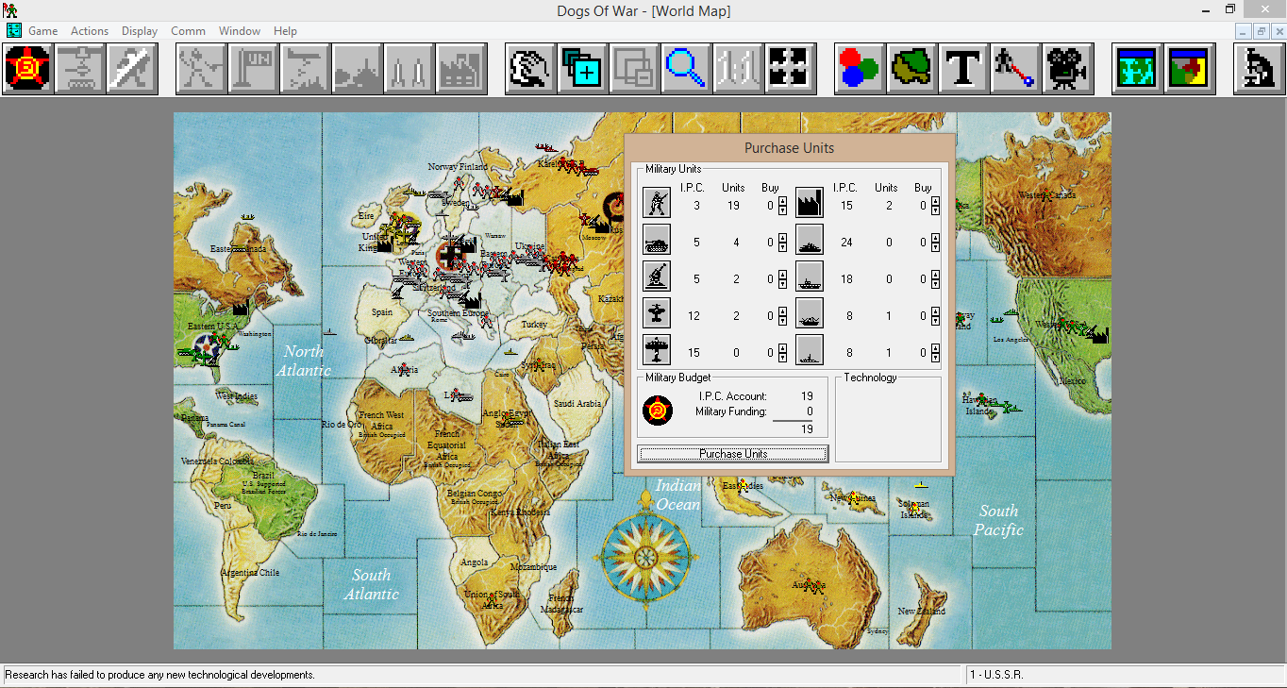Select the anti-aircraft gun unit icon
The image size is (1287, 688).
pos(657,277)
